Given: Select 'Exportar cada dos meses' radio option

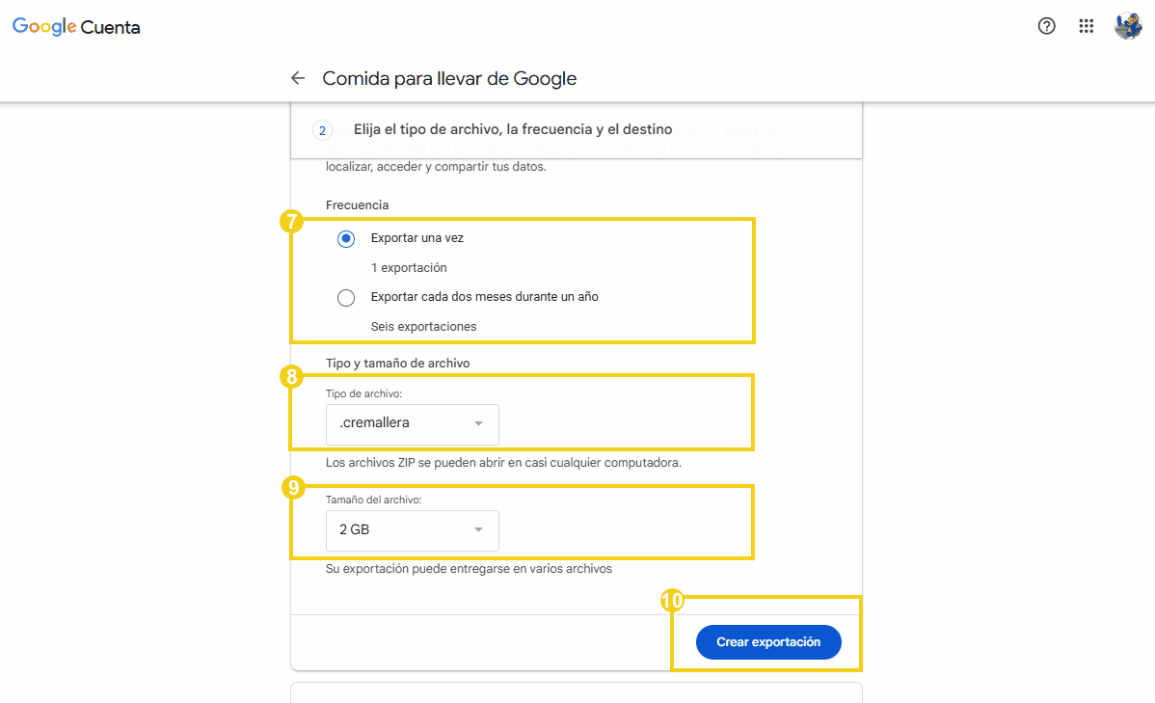Looking at the screenshot, I should [346, 297].
